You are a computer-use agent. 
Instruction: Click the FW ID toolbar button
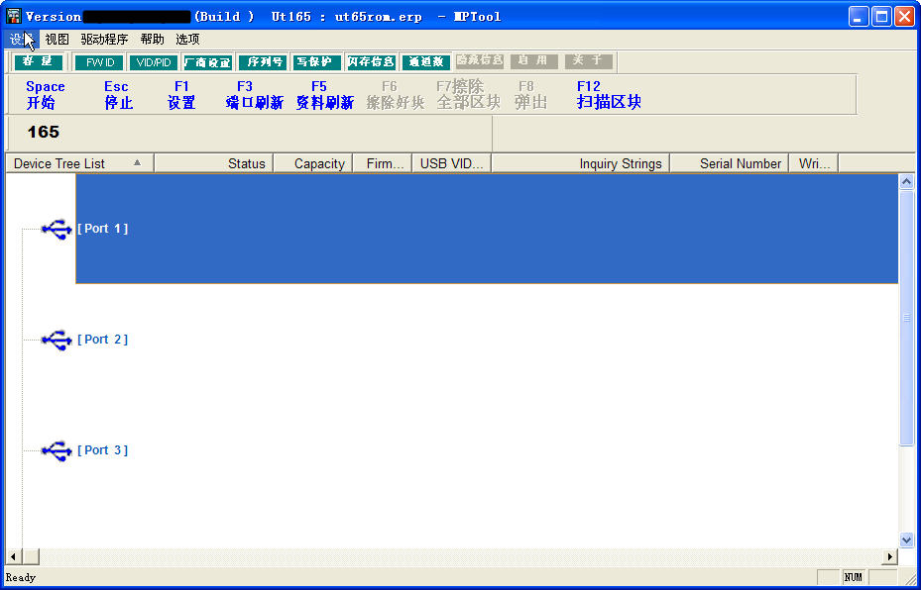[99, 62]
